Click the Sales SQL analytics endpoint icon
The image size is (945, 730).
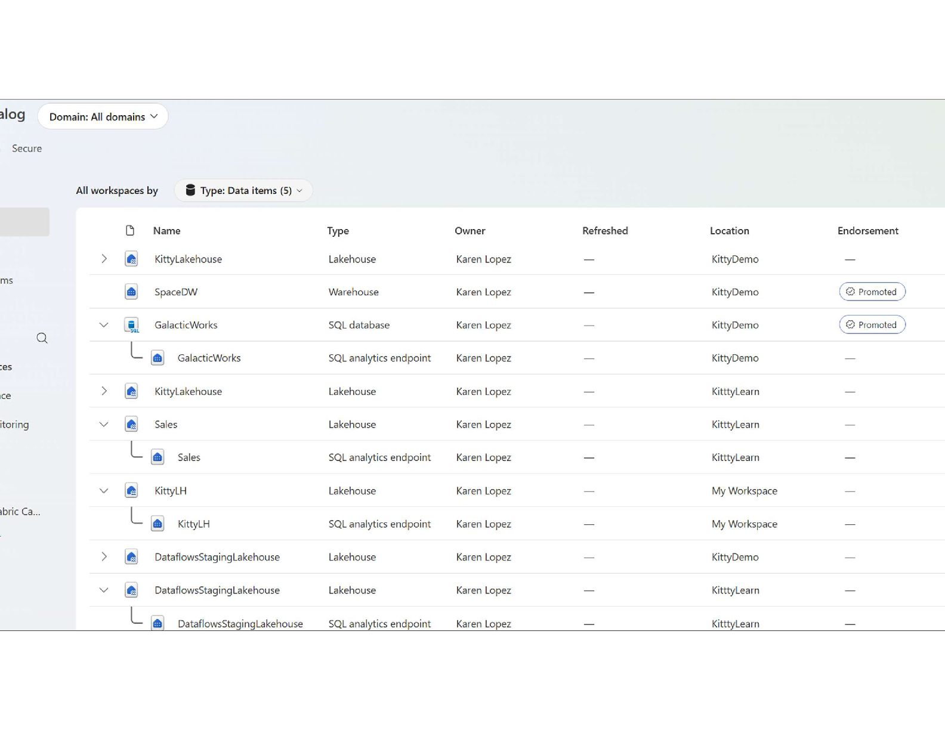[157, 457]
